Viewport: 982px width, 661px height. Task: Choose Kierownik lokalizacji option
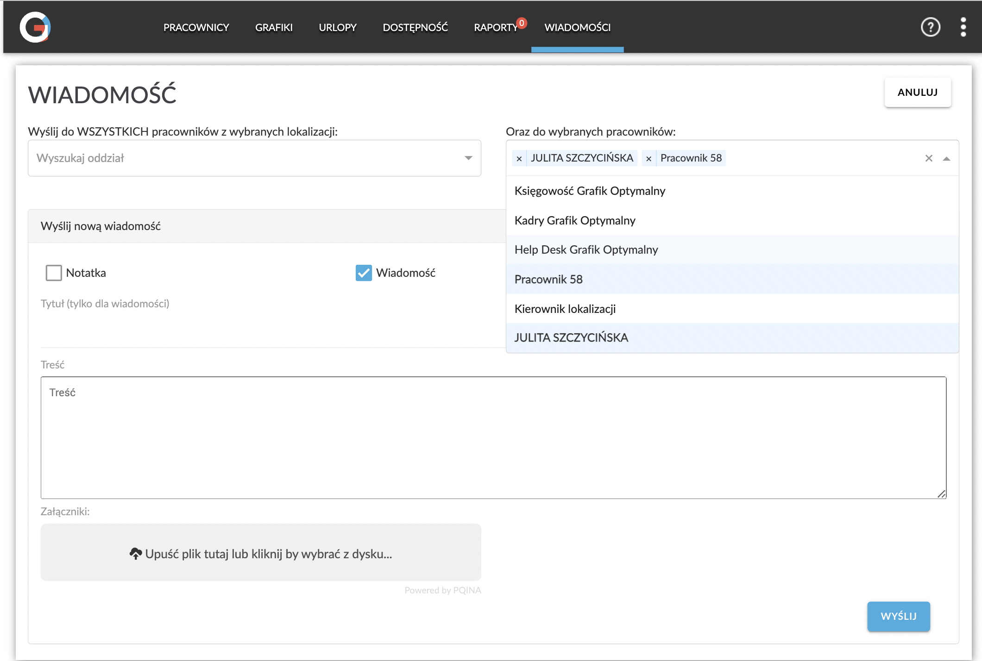pos(565,309)
